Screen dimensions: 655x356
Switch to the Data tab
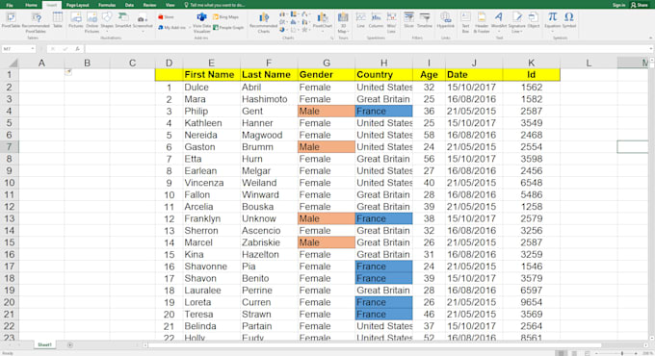tap(129, 5)
